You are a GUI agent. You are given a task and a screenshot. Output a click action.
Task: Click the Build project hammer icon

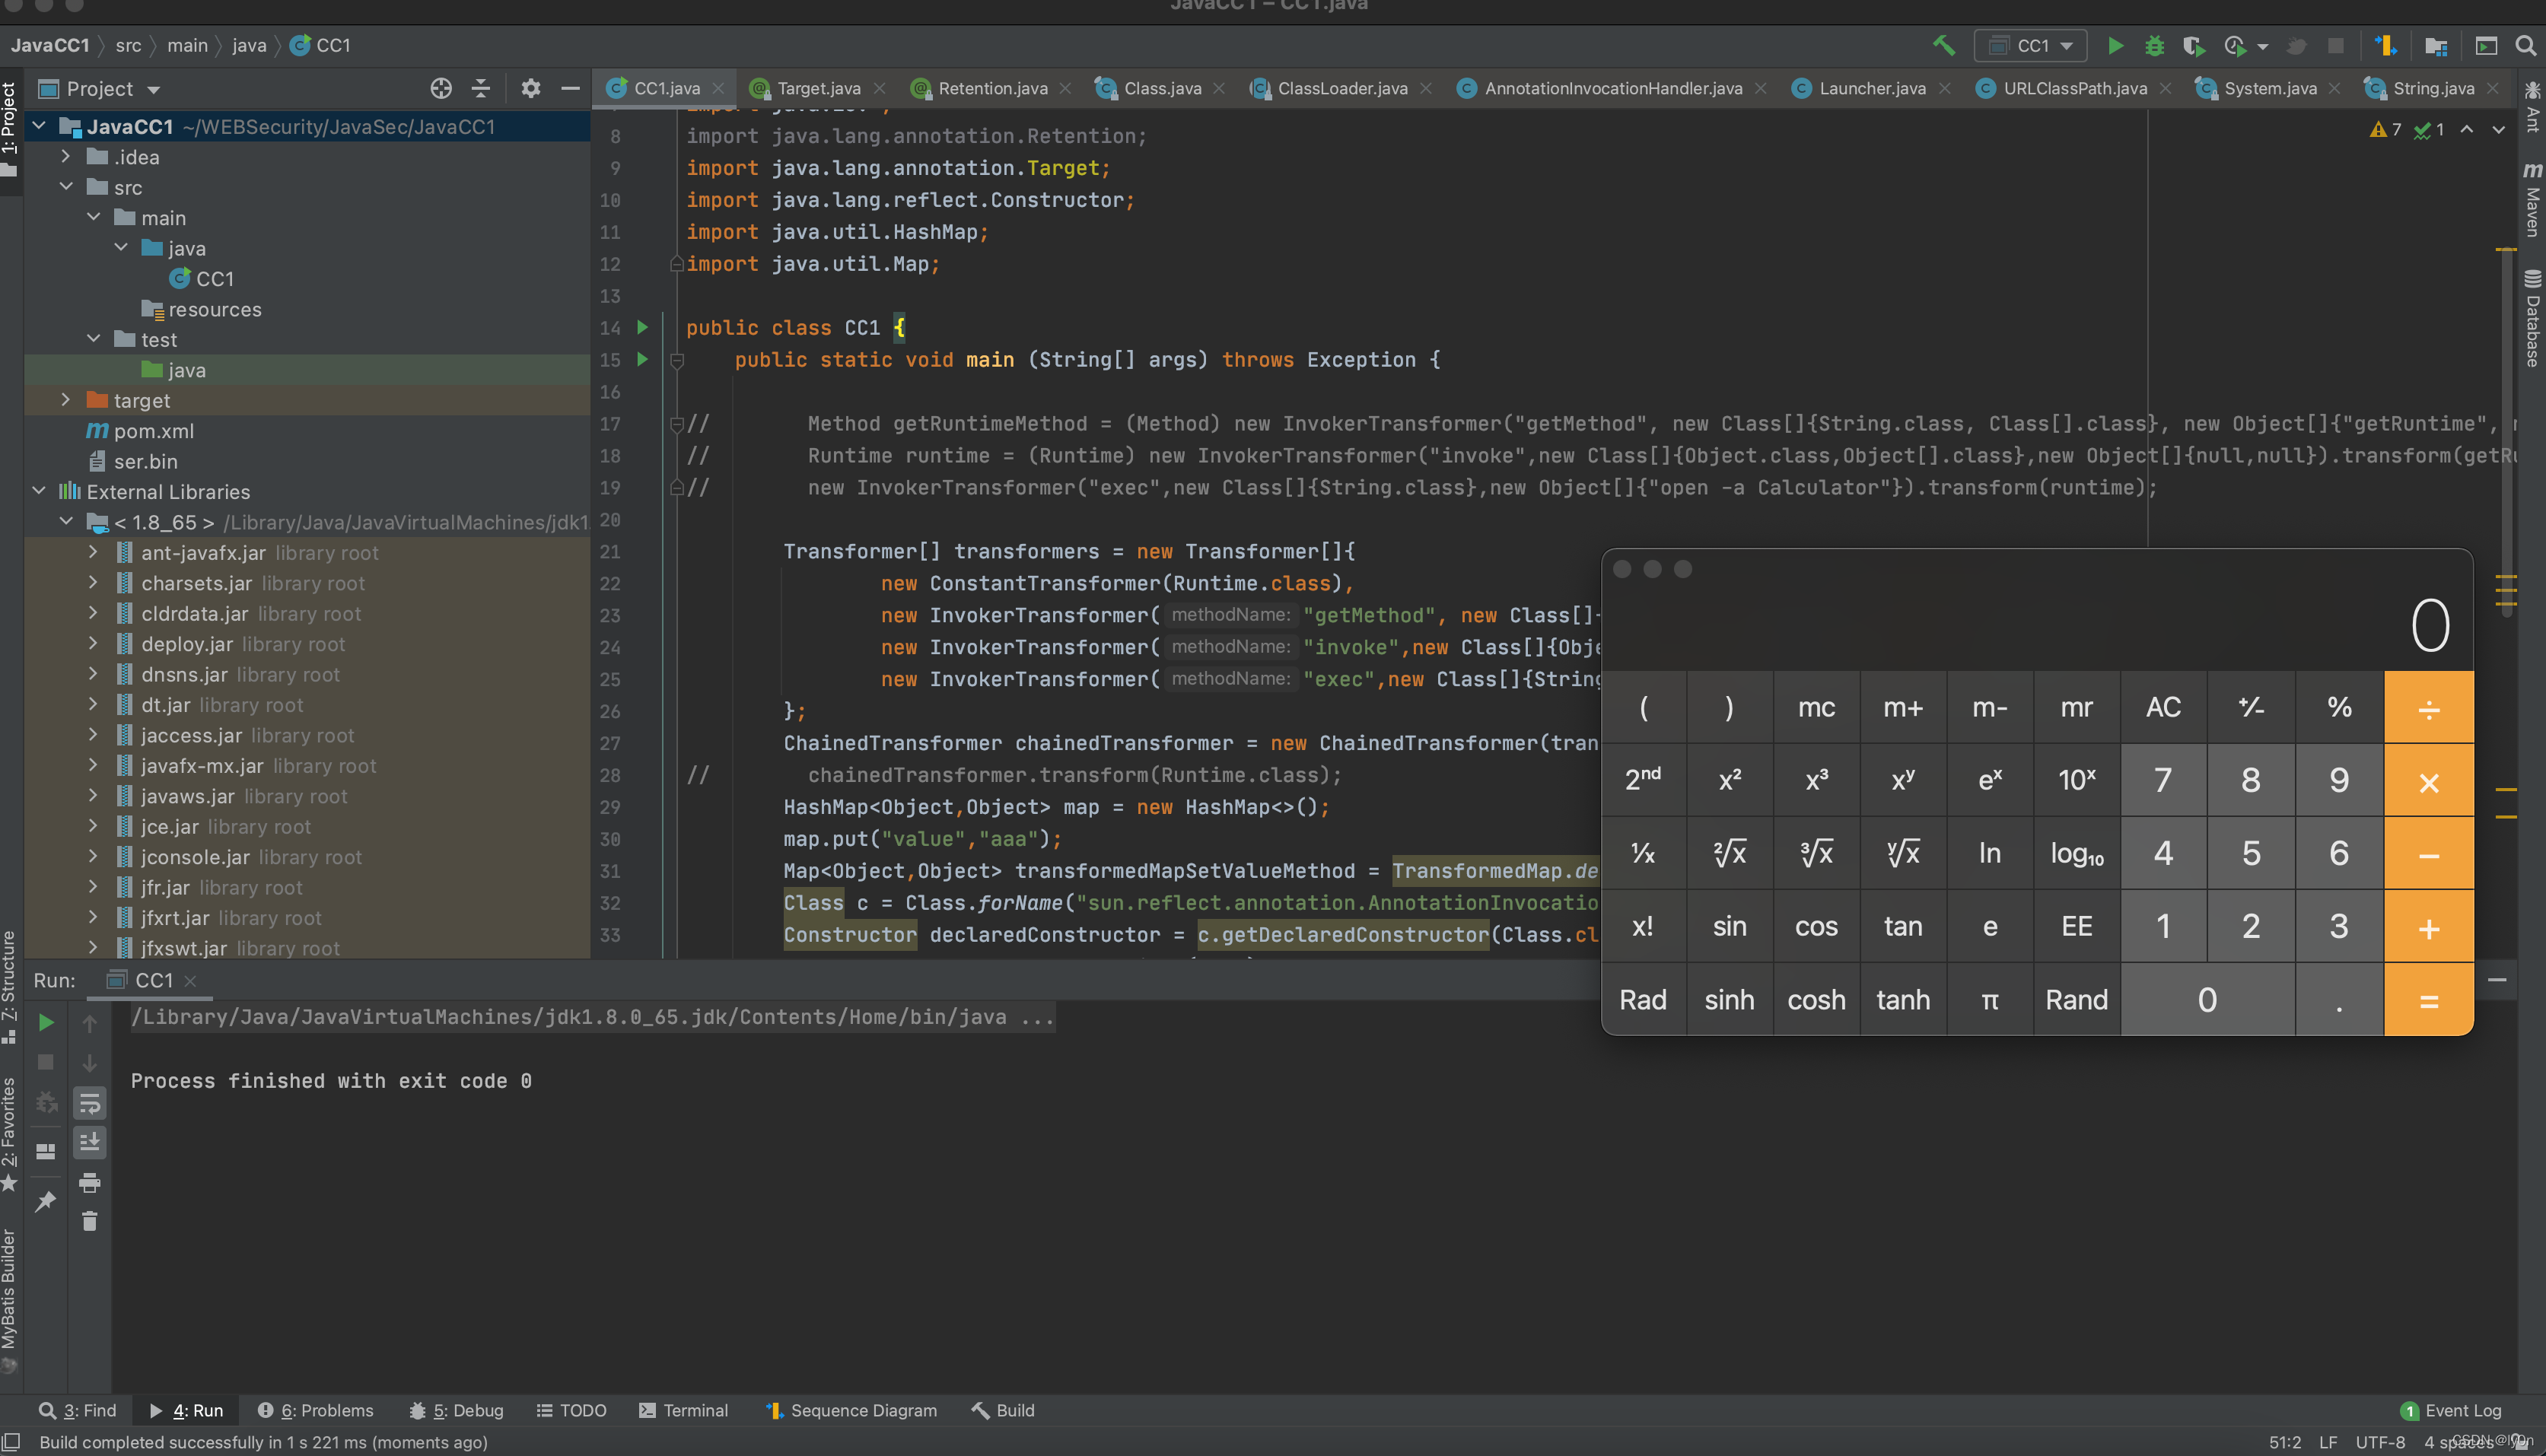1943,45
